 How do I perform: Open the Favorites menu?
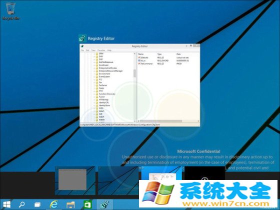click(x=101, y=50)
